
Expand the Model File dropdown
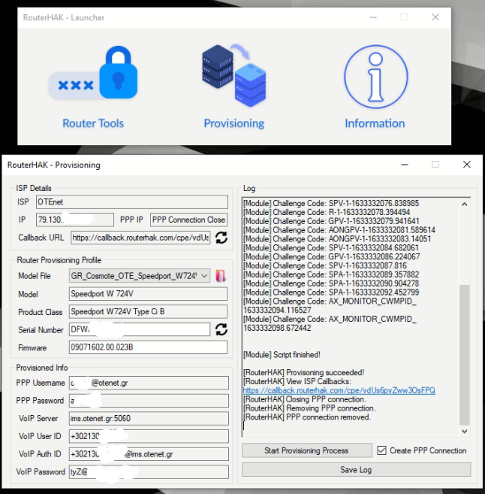pyautogui.click(x=204, y=276)
